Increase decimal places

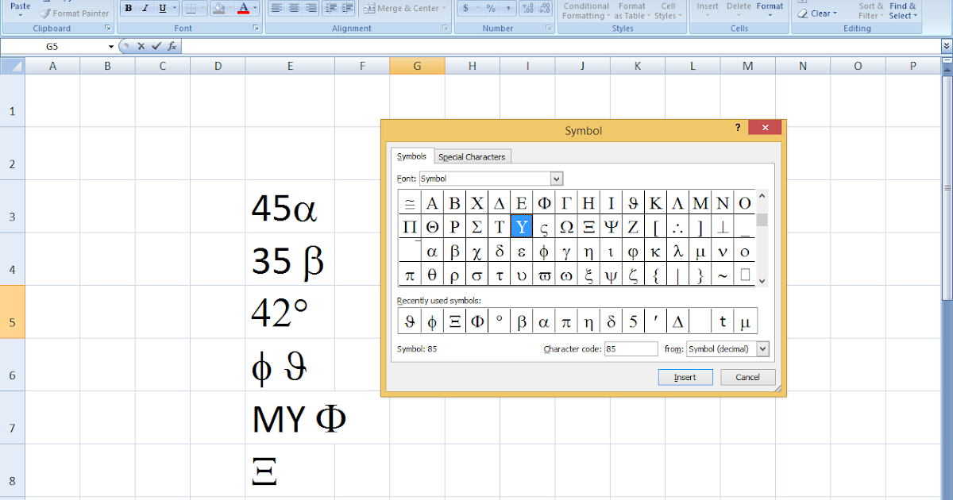click(x=527, y=9)
